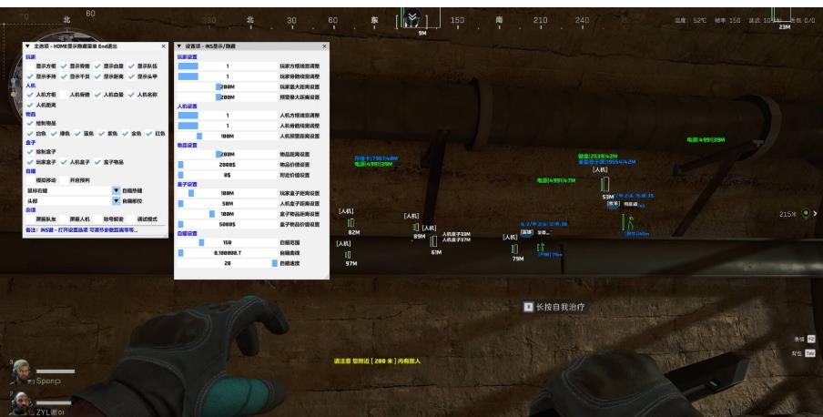Toggle the 盒子物品 checkbox
823x417 pixels.
click(x=97, y=162)
